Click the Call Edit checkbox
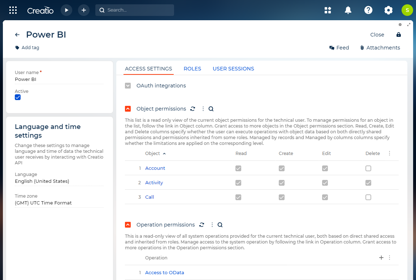 click(x=325, y=197)
